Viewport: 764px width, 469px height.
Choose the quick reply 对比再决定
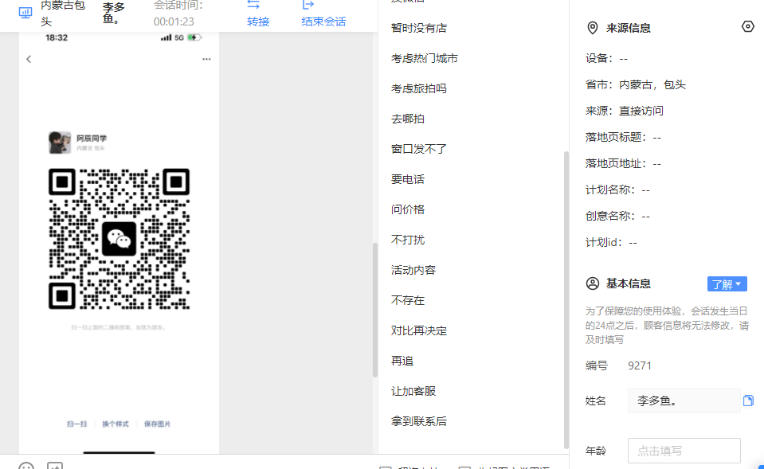point(419,330)
